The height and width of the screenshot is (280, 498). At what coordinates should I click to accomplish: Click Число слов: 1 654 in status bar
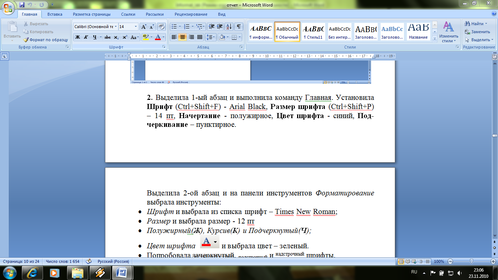coord(63,261)
